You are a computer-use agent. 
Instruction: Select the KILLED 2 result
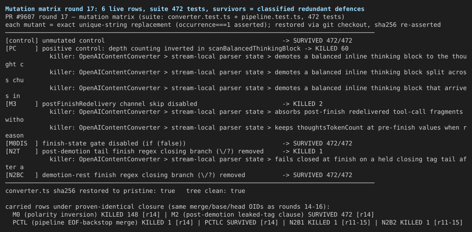(308, 104)
